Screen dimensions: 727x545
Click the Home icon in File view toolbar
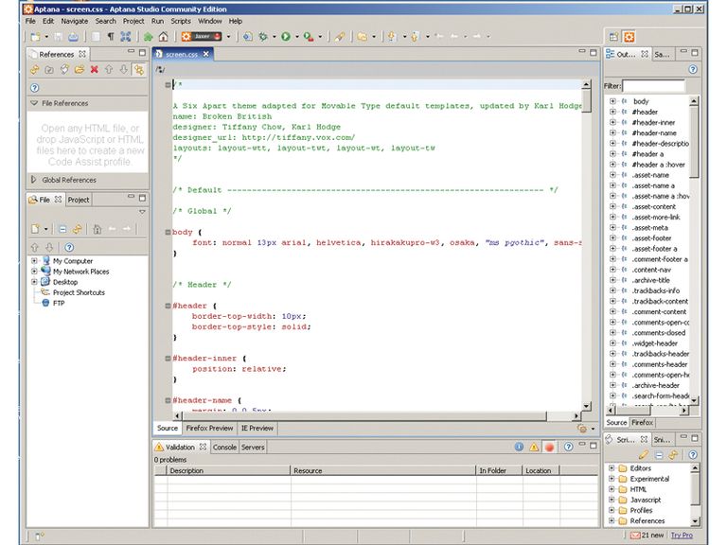(x=97, y=229)
